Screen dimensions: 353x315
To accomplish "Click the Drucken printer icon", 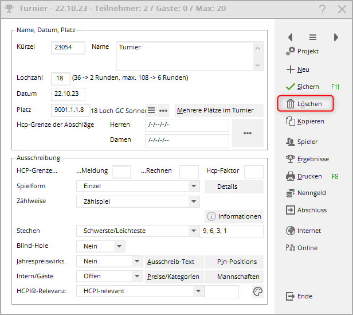I will (290, 176).
